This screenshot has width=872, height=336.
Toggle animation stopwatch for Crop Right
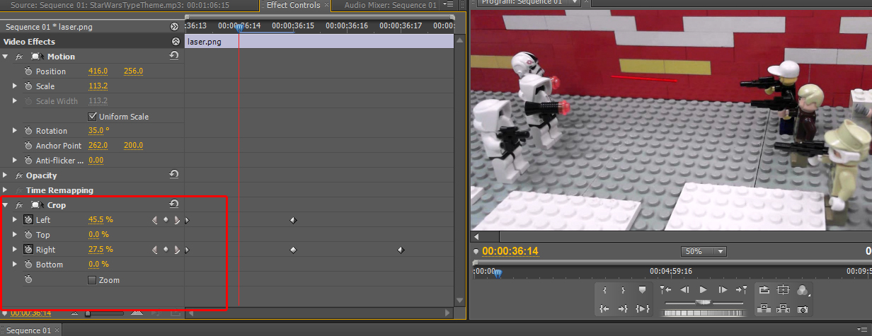pos(28,250)
